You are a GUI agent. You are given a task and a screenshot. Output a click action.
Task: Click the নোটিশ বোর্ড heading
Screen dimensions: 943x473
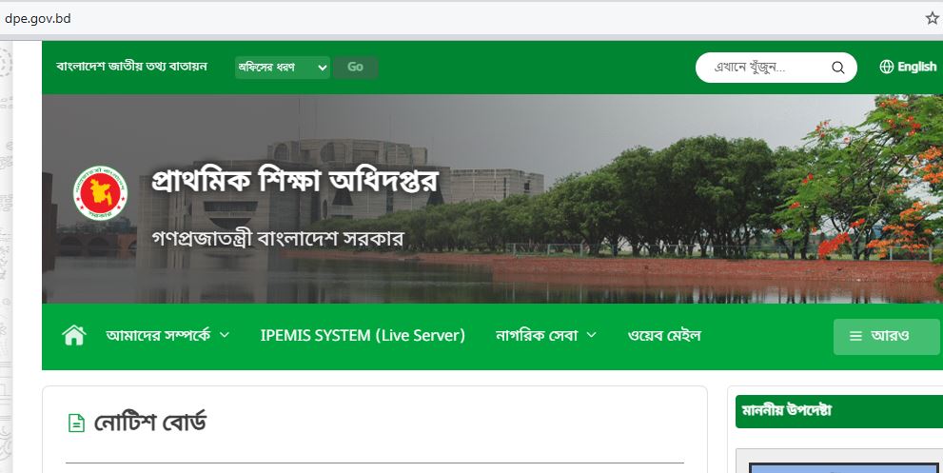click(150, 423)
